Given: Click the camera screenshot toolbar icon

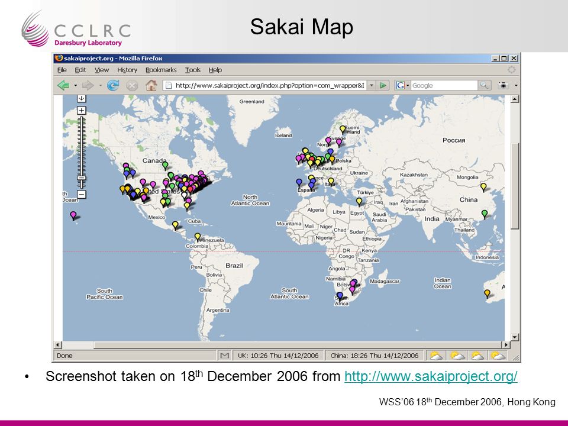Looking at the screenshot, I should click(503, 85).
